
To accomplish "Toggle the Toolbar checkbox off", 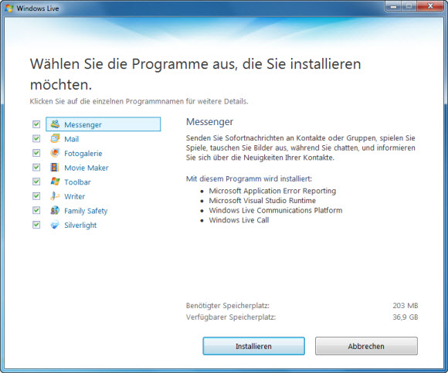I will pos(36,181).
